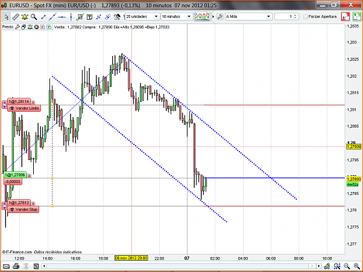Open the hammer and wrench tools icon
The image size is (363, 272).
tap(117, 17)
